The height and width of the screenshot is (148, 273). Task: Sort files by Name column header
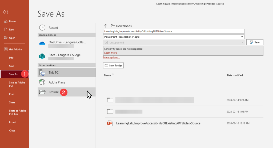coord(107,75)
